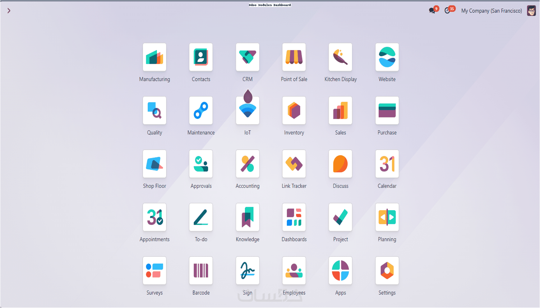This screenshot has height=308, width=540.
Task: Open Point of Sale app
Action: [x=294, y=57]
